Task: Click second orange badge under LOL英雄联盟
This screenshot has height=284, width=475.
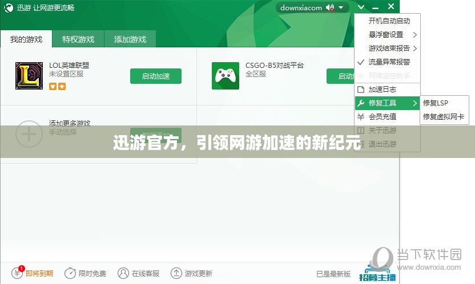Action: click(x=62, y=87)
